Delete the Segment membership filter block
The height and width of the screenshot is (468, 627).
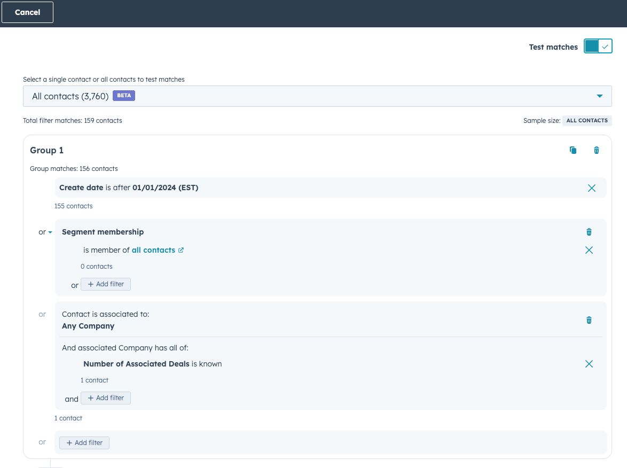[589, 232]
